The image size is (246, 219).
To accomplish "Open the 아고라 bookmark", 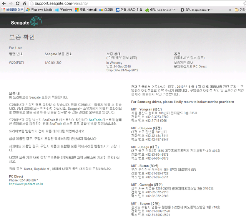I will (x=106, y=10).
